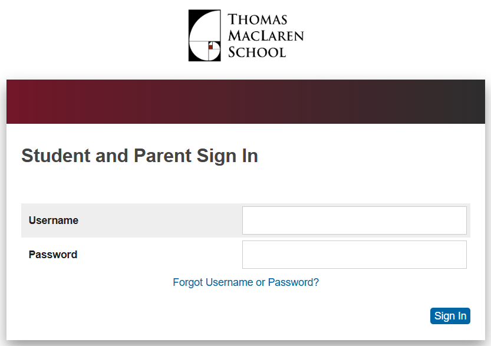Click the Username label
Viewport: 491px width, 346px height.
(x=54, y=220)
